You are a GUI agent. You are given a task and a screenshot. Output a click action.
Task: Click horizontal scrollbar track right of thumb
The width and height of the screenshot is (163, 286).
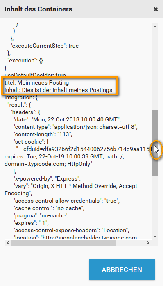click(130, 243)
